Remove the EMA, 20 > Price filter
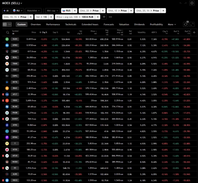This screenshot has height=183, width=198. [103, 11]
